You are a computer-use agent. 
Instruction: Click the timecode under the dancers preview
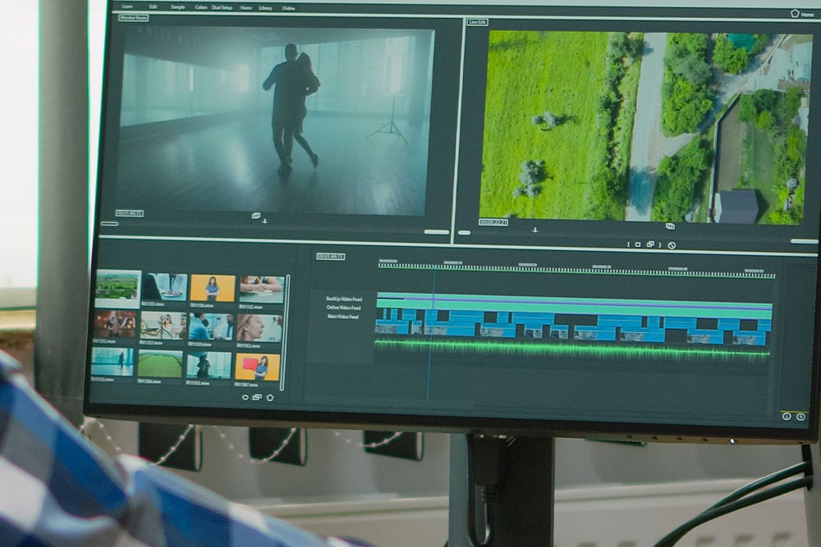[130, 213]
